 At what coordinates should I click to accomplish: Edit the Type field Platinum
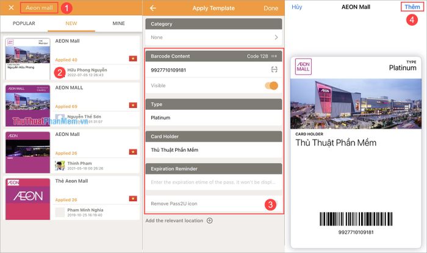[213, 118]
